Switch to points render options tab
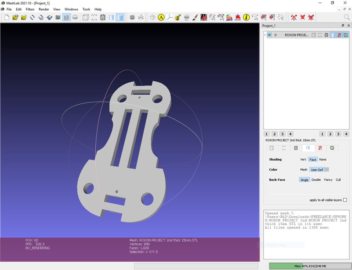Screen dimensions: 352x270 284,148
